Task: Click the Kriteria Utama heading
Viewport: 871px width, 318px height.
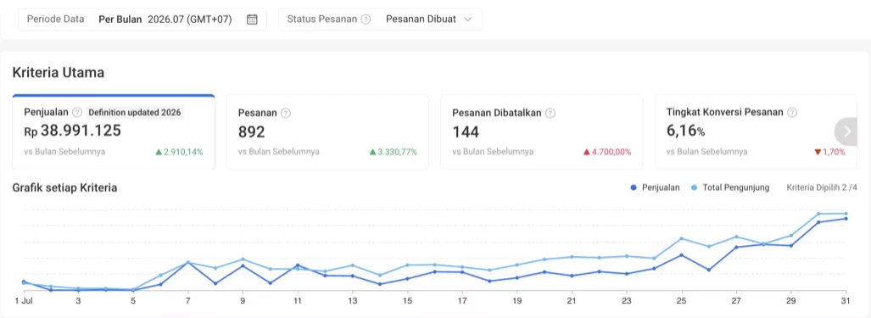Action: pyautogui.click(x=59, y=72)
